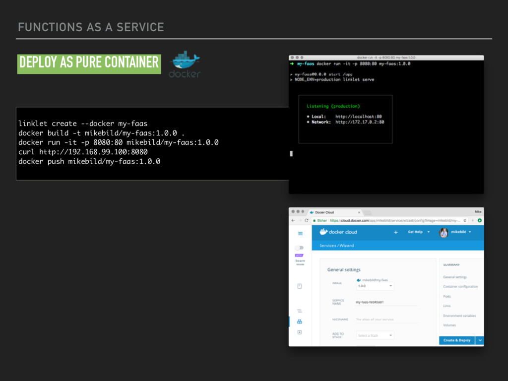Click the green lock Sicher indicator
The height and width of the screenshot is (381, 508).
[x=320, y=221]
